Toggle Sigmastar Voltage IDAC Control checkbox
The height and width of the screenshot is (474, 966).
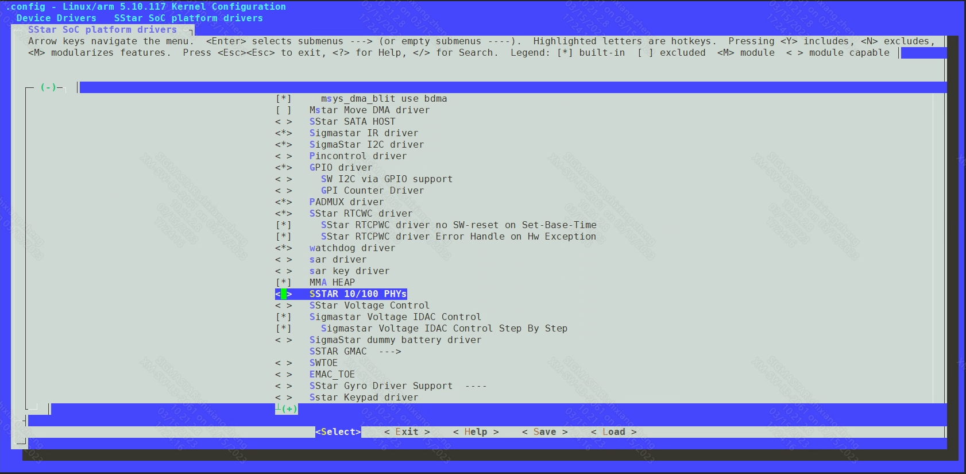(x=284, y=317)
